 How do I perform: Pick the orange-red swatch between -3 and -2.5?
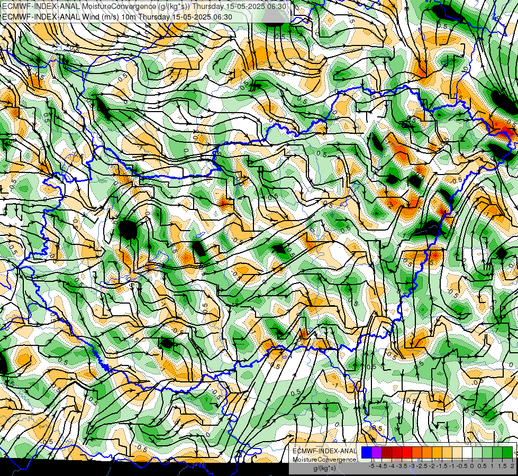[417, 452]
